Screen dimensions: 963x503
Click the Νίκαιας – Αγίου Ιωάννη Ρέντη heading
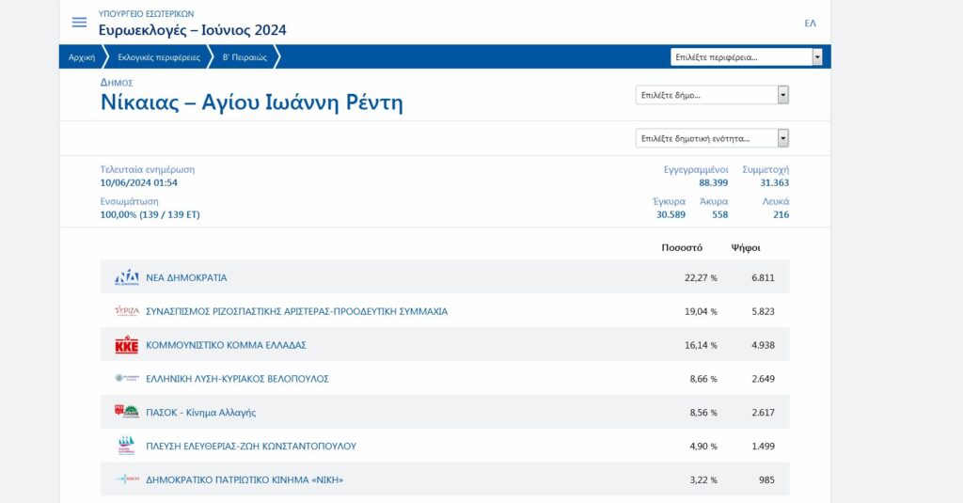(x=252, y=102)
